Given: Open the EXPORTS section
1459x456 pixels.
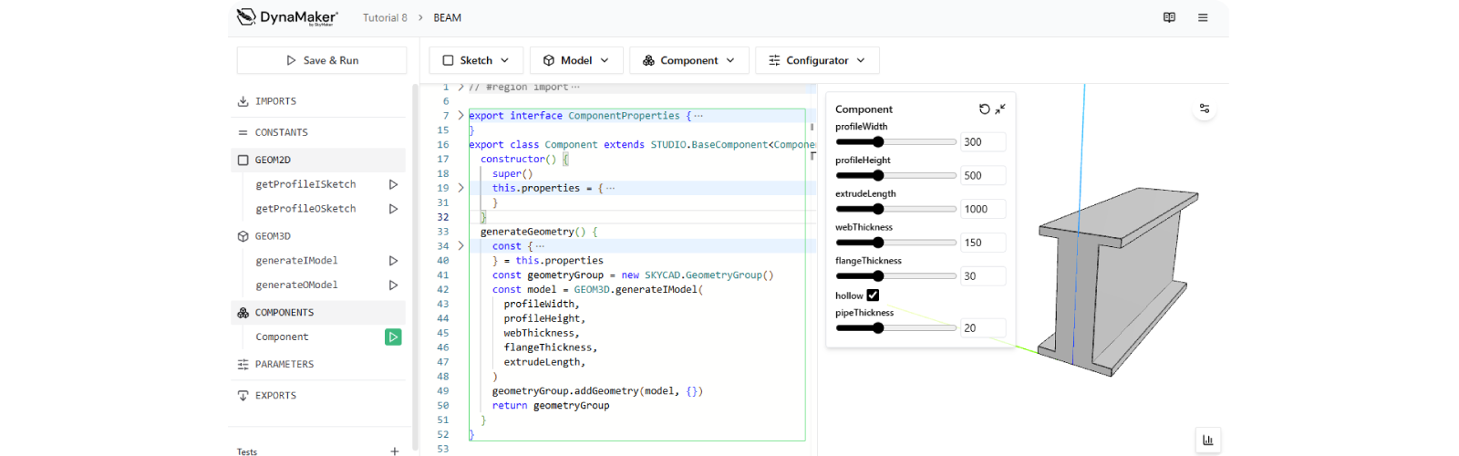Looking at the screenshot, I should point(275,396).
